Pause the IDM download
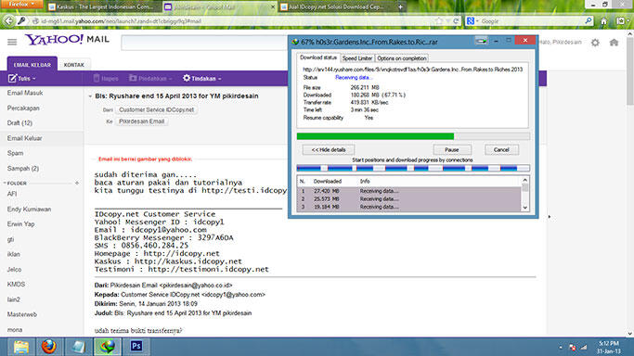 tap(452, 150)
